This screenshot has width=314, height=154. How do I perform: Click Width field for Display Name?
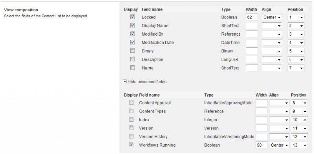(252, 26)
